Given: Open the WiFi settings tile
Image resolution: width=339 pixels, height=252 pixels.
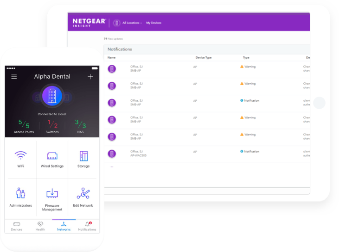Looking at the screenshot, I should coord(21,159).
